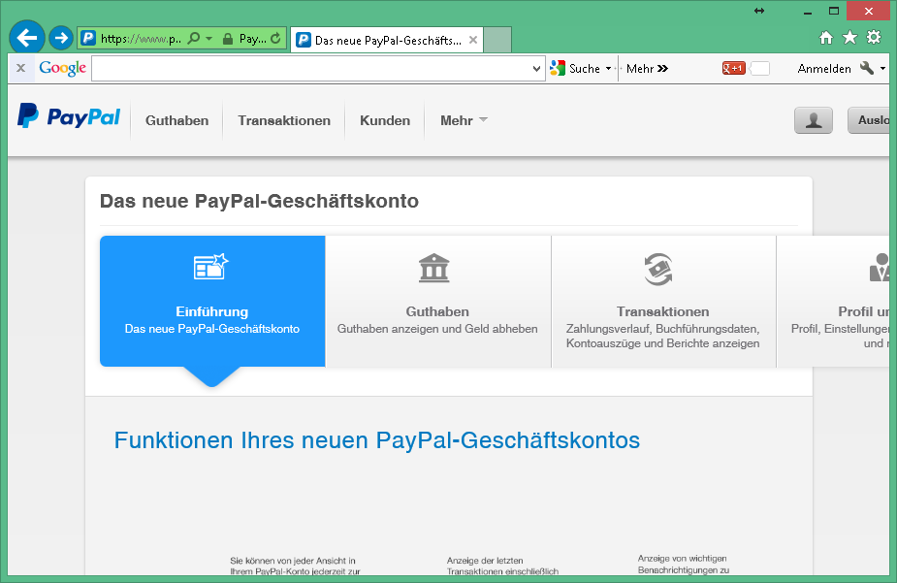The height and width of the screenshot is (583, 897).
Task: Open favorites with the star icon
Action: (x=849, y=38)
